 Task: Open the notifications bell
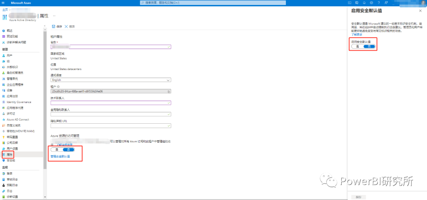pyautogui.click(x=364, y=3)
